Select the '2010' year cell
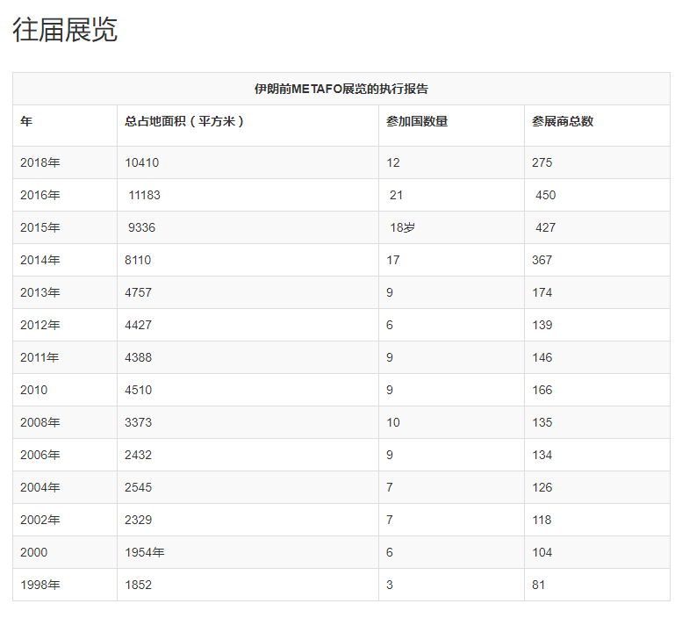 (34, 390)
